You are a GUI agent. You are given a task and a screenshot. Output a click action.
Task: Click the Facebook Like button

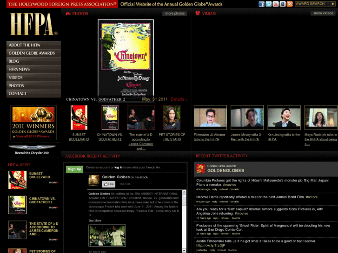click(x=109, y=184)
